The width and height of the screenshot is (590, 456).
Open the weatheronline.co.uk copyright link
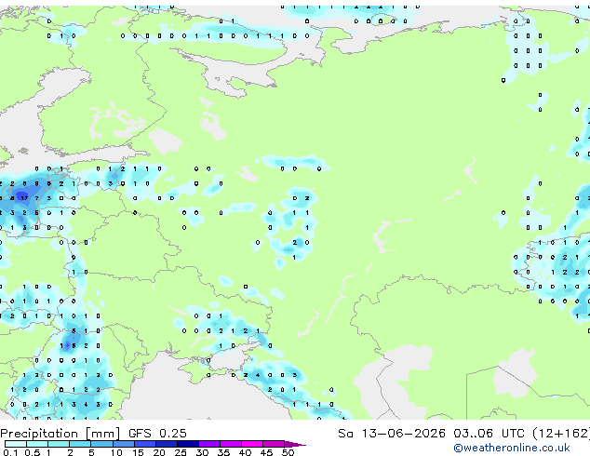[511, 448]
